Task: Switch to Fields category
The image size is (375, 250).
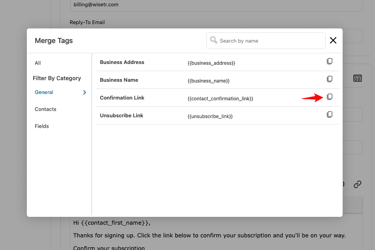Action: pyautogui.click(x=41, y=126)
